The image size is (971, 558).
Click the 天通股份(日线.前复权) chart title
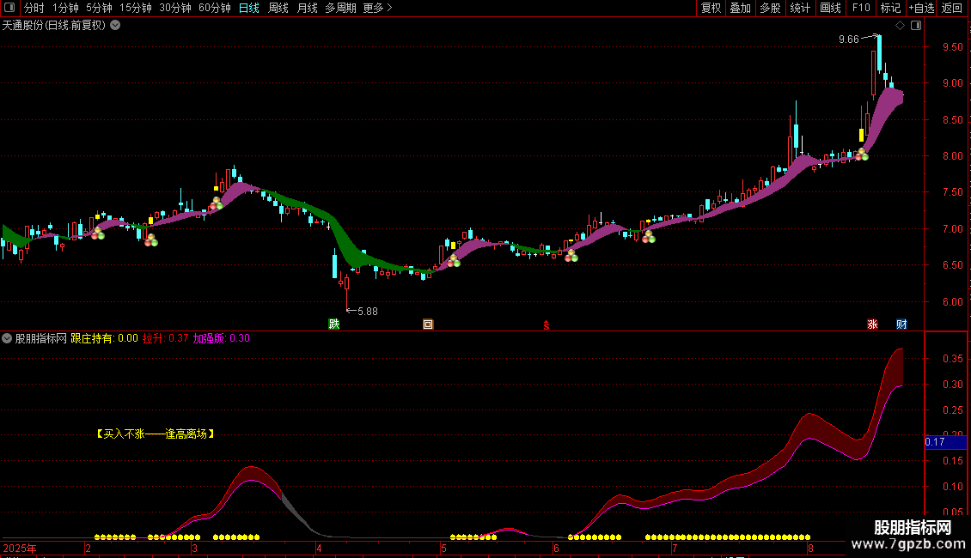click(x=54, y=26)
